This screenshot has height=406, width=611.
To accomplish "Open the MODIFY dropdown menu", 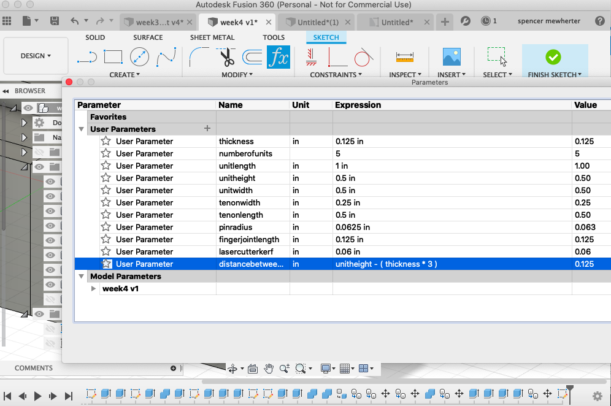I will [237, 74].
